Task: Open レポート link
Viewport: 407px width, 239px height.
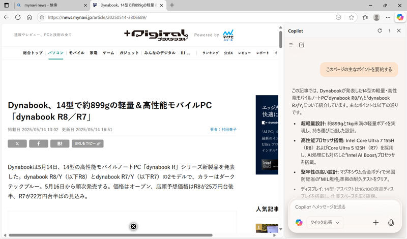Action: coord(263,53)
